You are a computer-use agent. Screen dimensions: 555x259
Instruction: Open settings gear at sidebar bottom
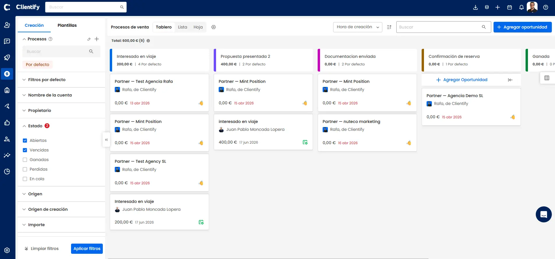pos(7,250)
